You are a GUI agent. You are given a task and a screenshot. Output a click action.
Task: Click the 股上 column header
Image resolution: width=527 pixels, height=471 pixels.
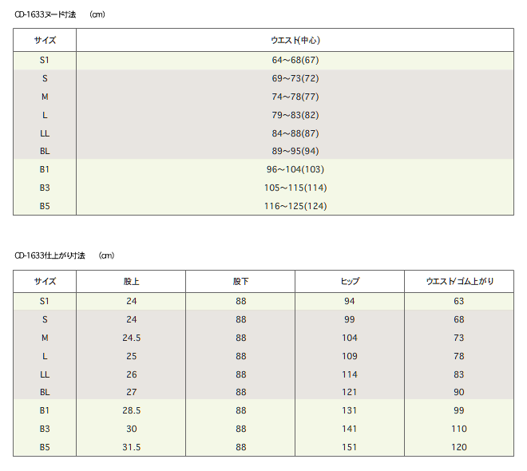[131, 282]
